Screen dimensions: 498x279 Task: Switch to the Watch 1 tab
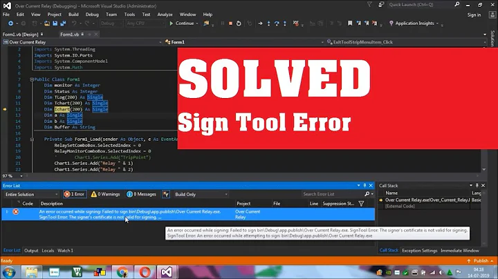coord(65,251)
